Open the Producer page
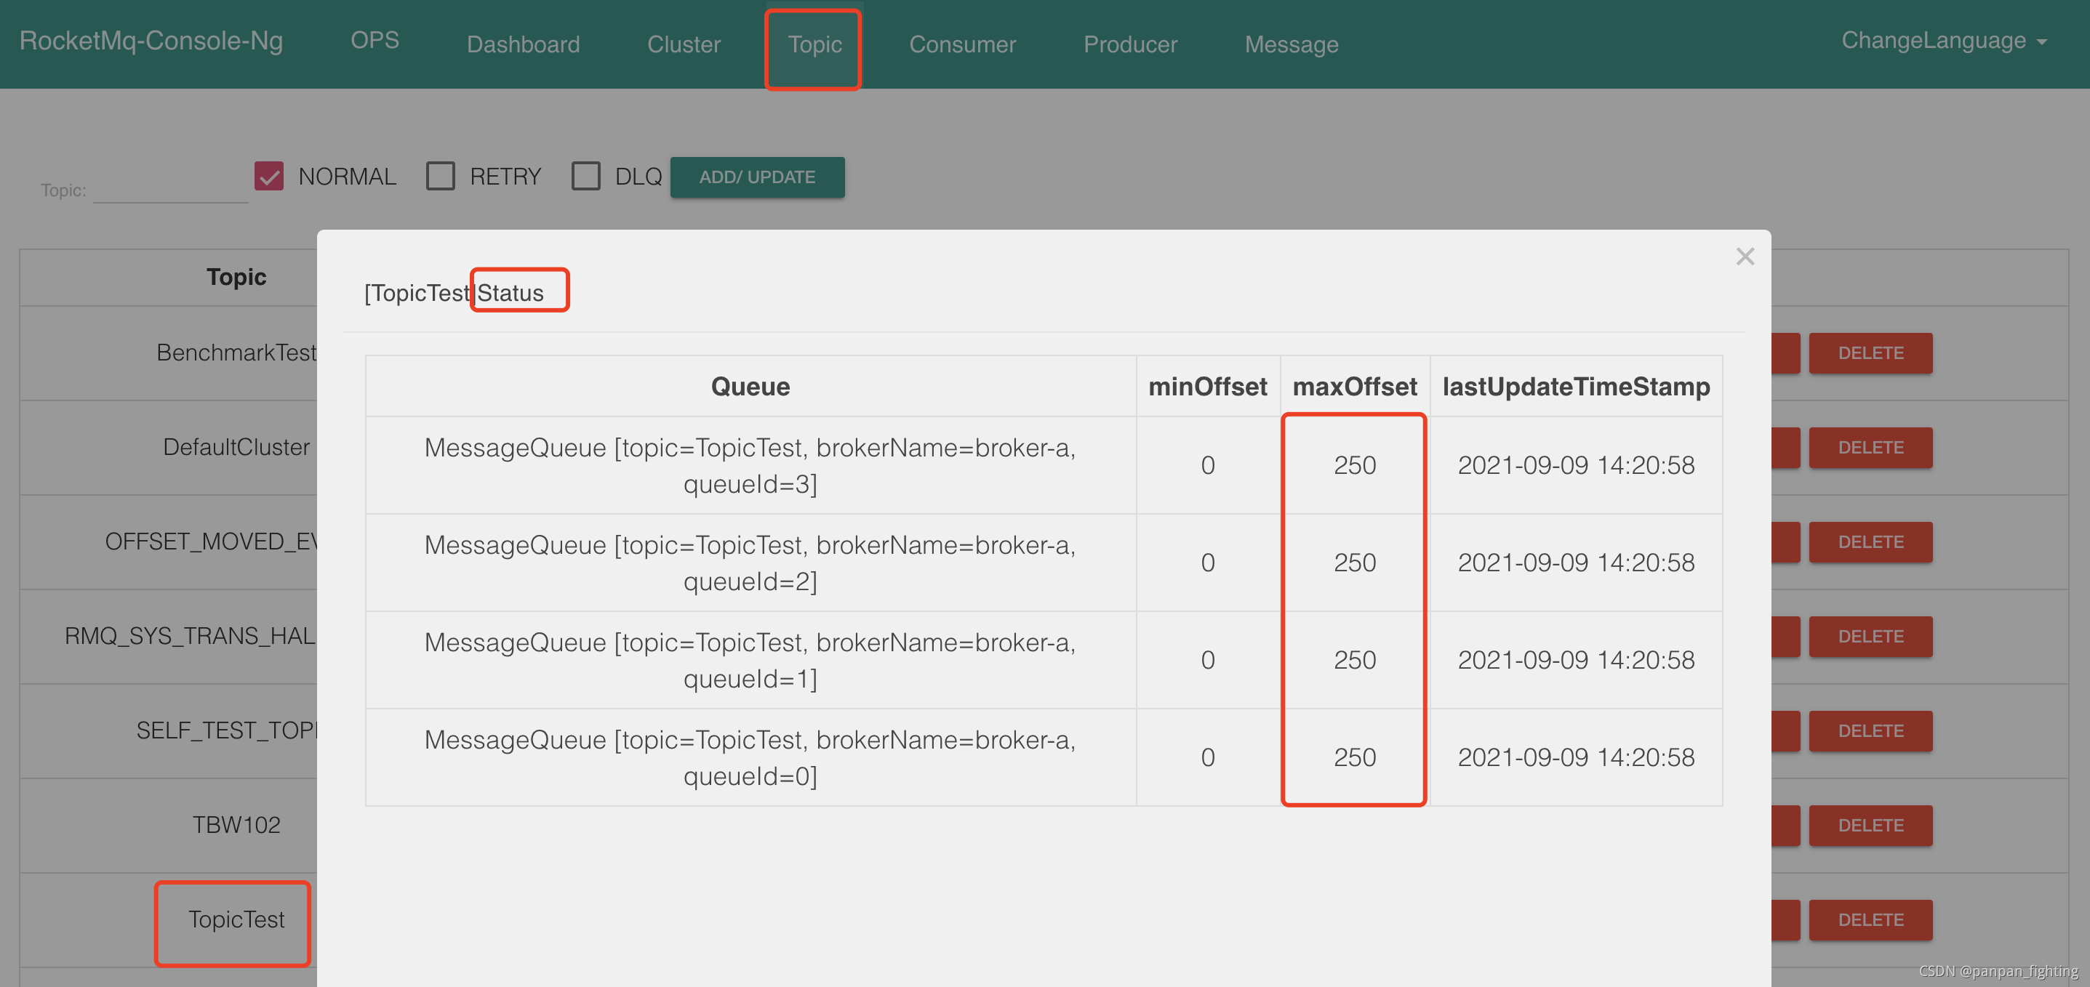Image resolution: width=2090 pixels, height=987 pixels. 1129,44
